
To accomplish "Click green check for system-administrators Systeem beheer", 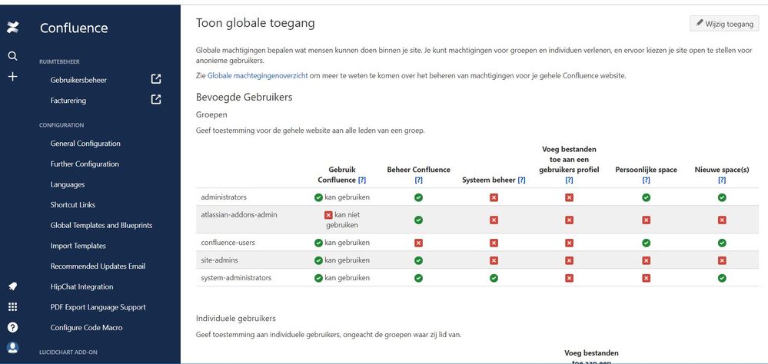I will point(494,278).
